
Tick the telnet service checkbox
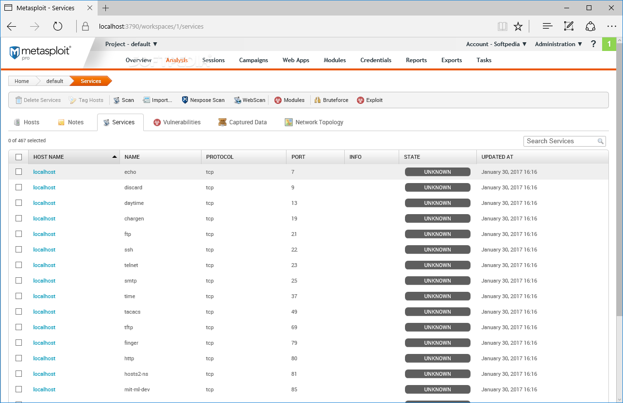pos(18,265)
